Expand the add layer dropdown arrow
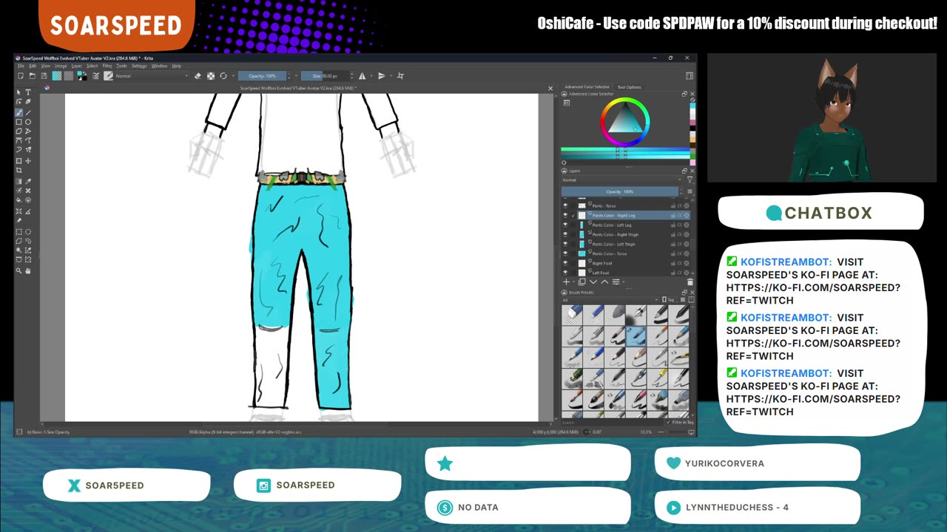This screenshot has width=947, height=532. tap(575, 282)
